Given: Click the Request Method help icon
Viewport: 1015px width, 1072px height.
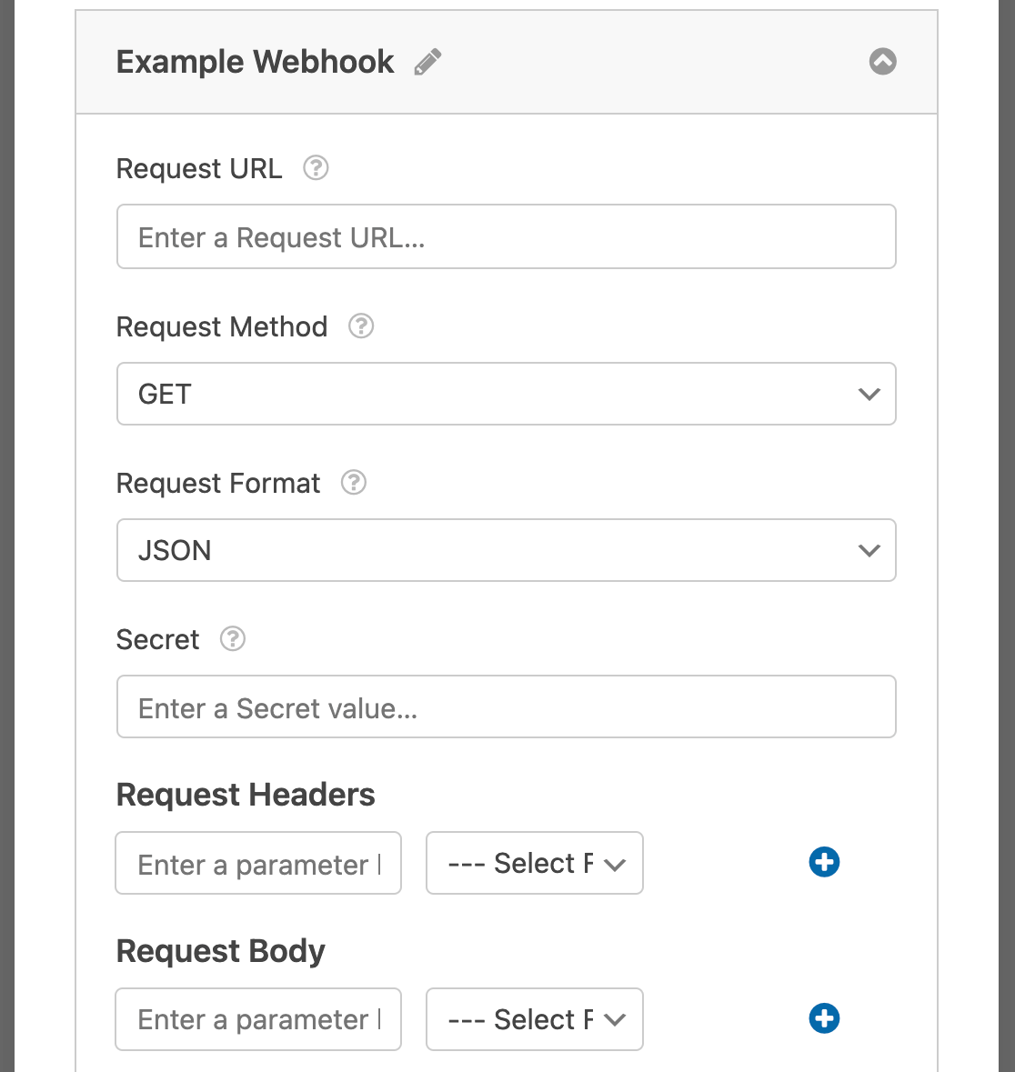Looking at the screenshot, I should click(x=360, y=326).
